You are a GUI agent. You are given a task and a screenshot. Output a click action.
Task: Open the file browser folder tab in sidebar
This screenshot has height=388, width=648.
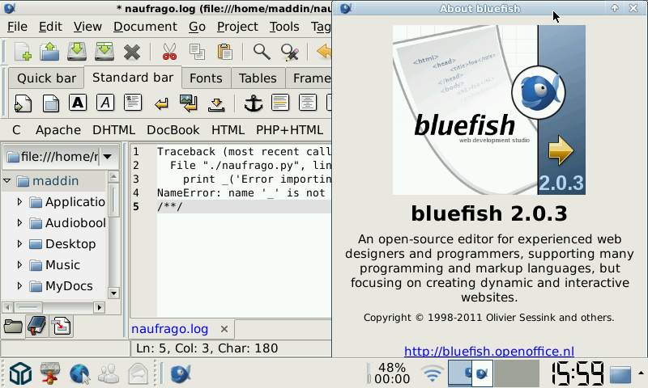click(13, 326)
